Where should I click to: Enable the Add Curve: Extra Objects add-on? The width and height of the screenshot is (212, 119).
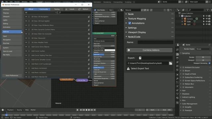click(29, 47)
